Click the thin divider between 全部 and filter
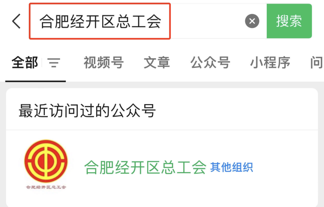The image size is (324, 207). pos(42,63)
